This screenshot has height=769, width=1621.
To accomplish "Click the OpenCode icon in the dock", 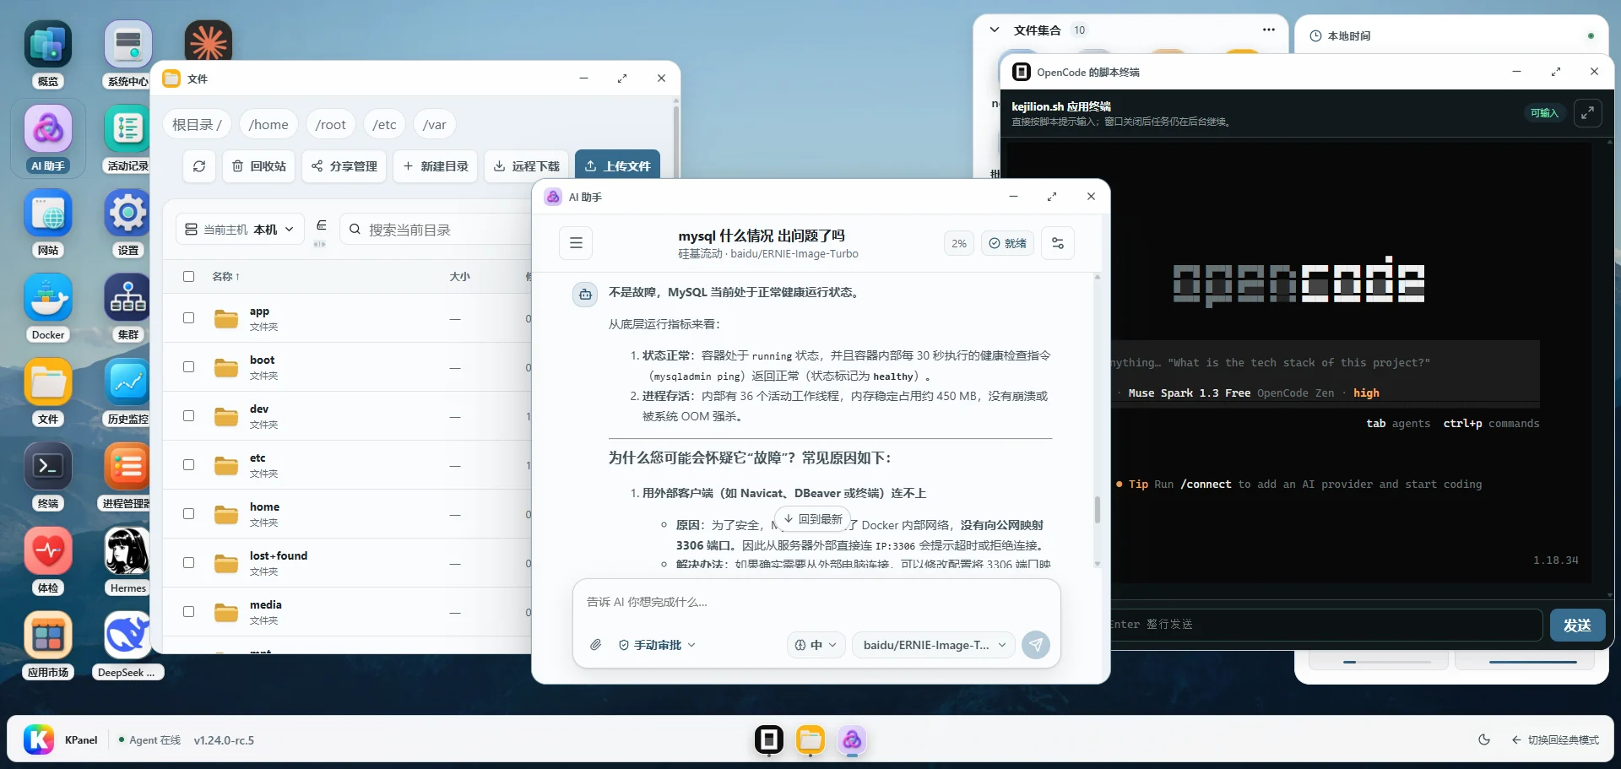I will coord(769,739).
